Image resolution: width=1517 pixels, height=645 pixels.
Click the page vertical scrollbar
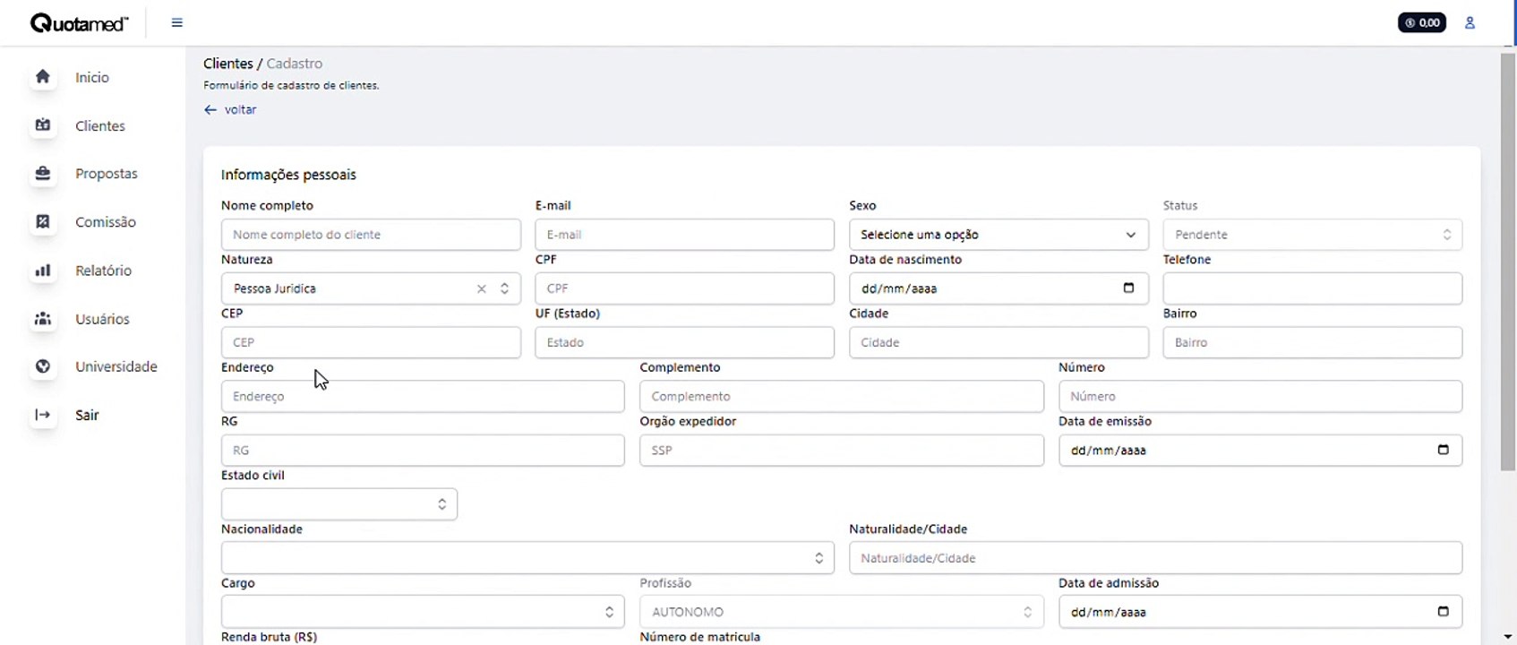coord(1508,262)
